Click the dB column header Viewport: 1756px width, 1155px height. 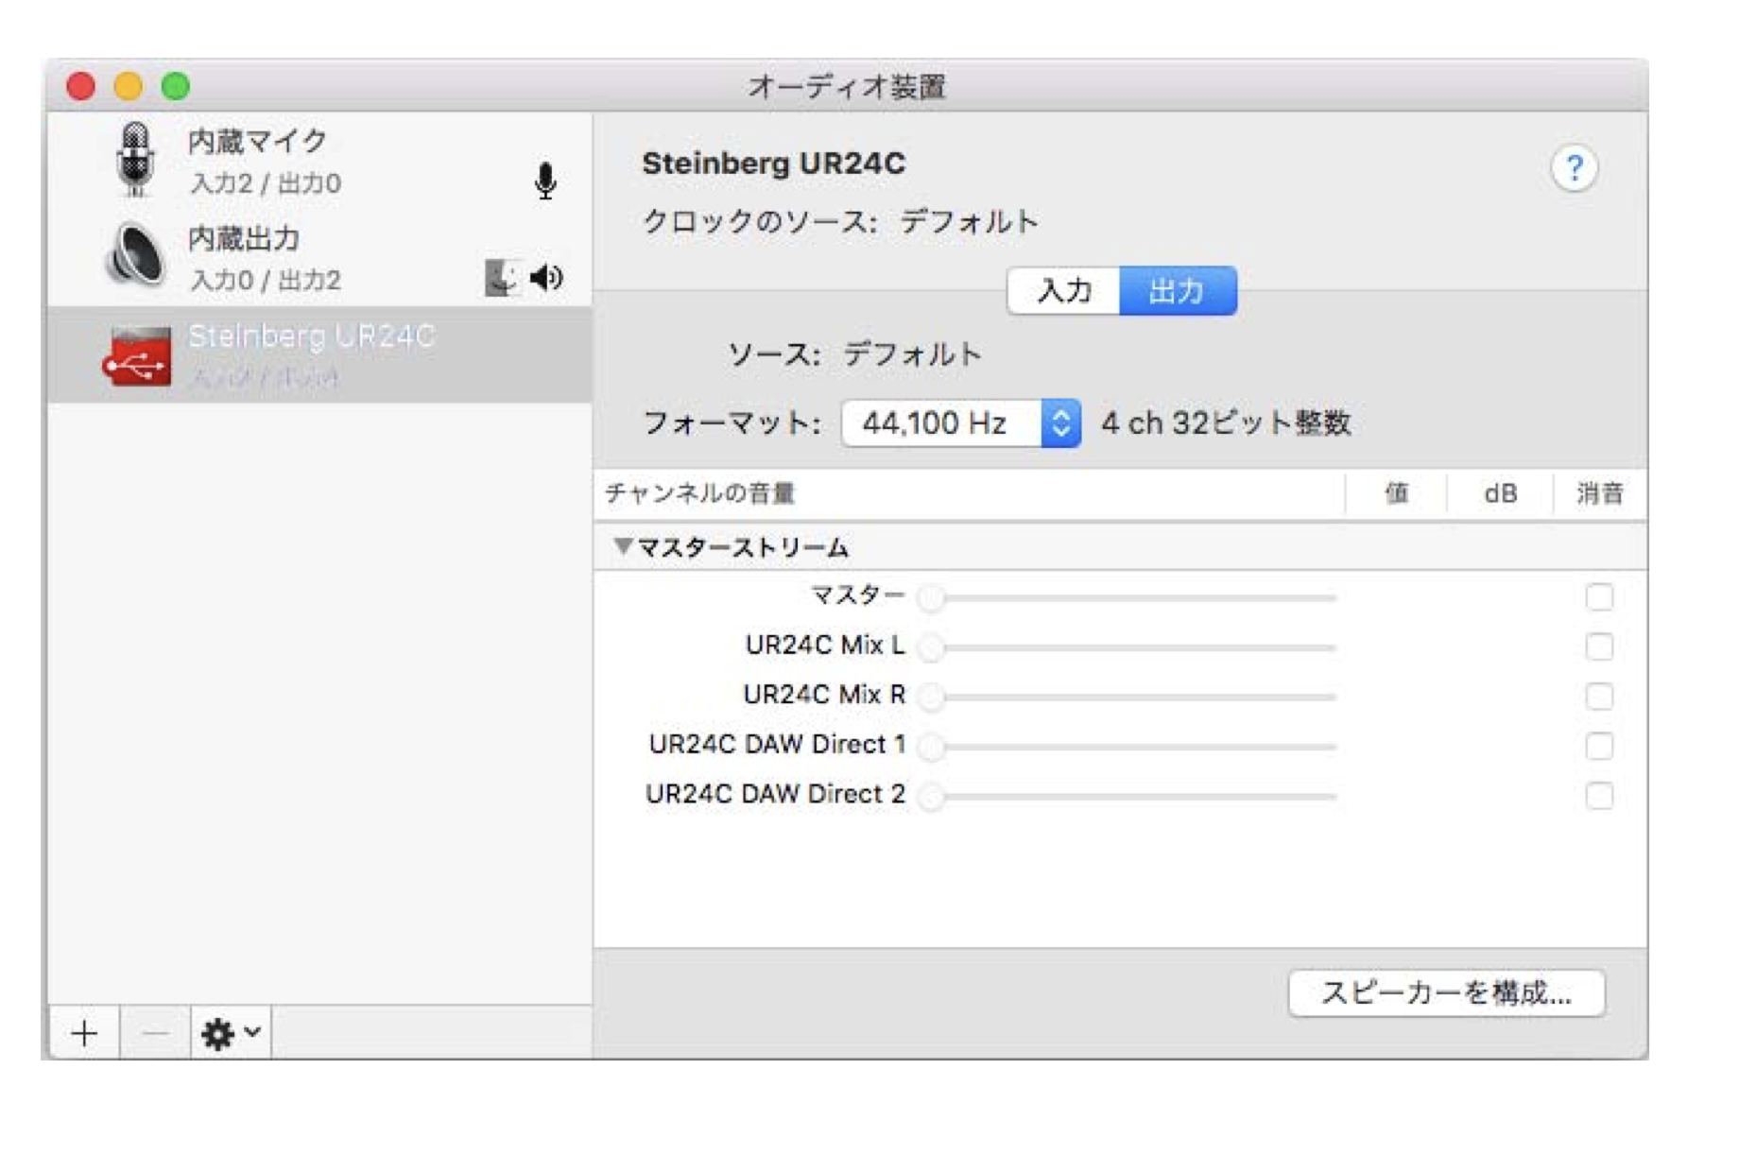1500,492
